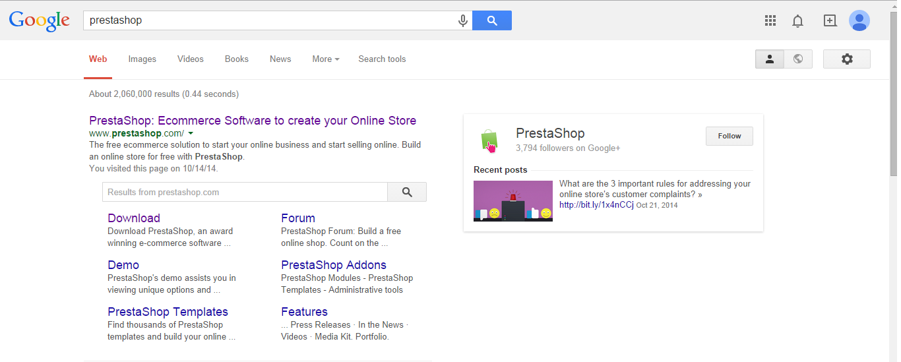Open the PrestaShop Addons sitelink
901x362 pixels.
pyautogui.click(x=334, y=265)
